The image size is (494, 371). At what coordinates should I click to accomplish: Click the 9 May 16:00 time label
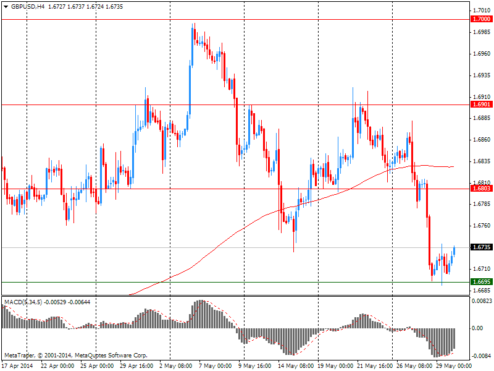pos(254,366)
